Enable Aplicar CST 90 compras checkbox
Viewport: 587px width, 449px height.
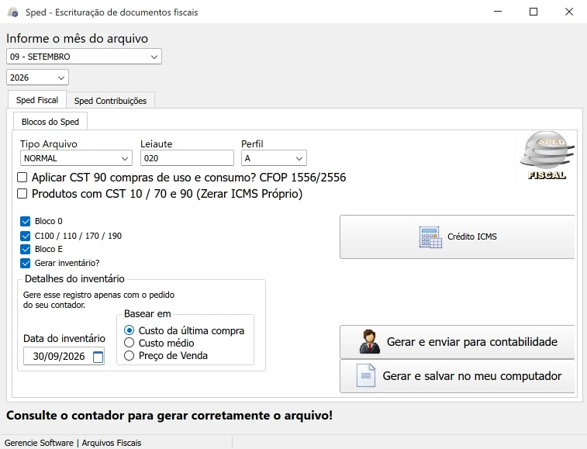tap(22, 177)
